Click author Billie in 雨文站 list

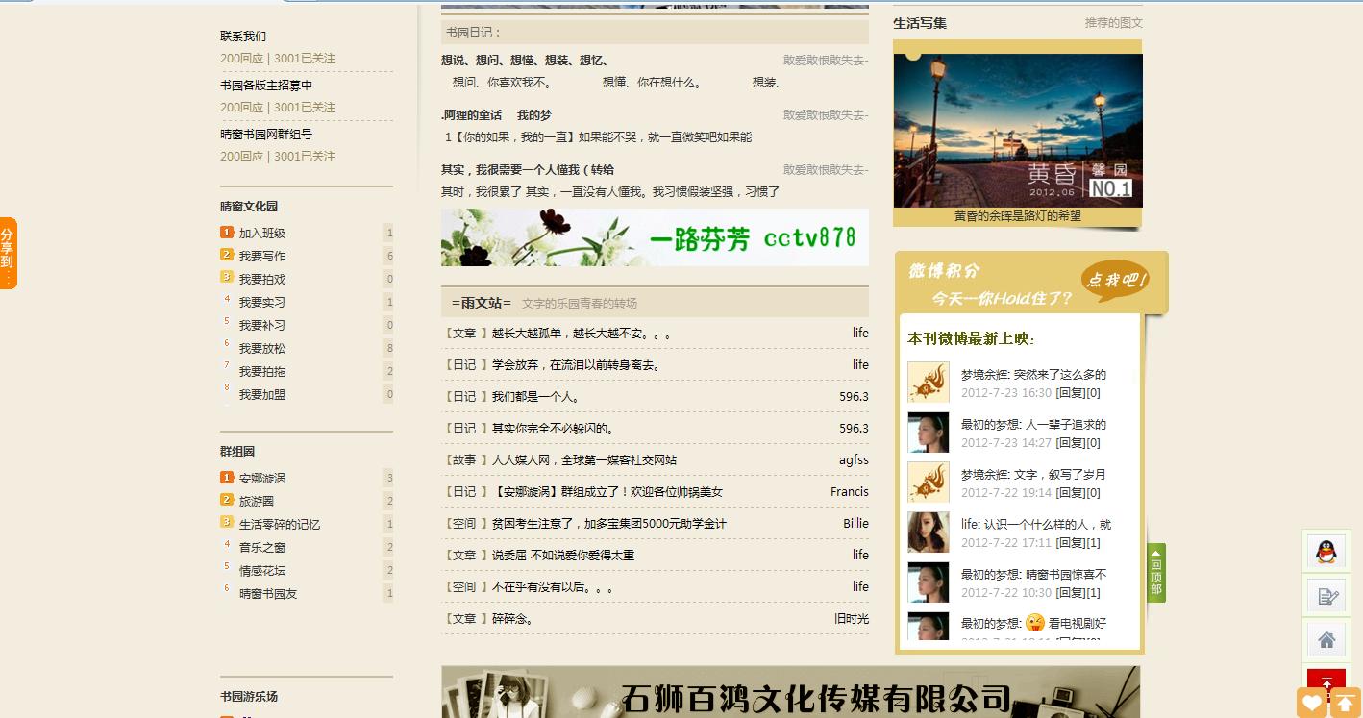click(x=855, y=524)
